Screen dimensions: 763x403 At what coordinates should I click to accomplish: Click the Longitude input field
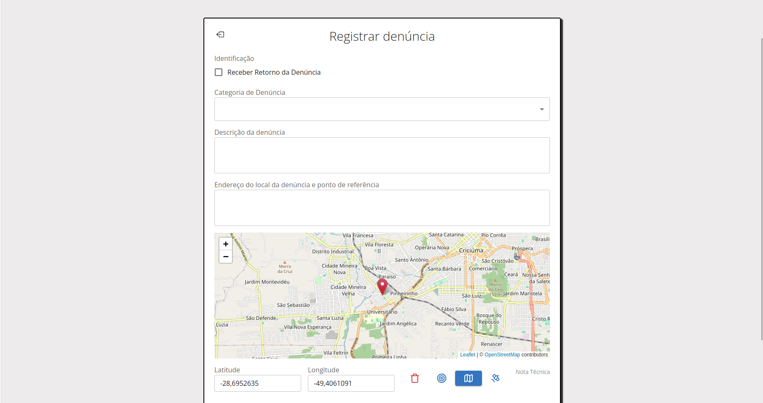[x=351, y=383]
